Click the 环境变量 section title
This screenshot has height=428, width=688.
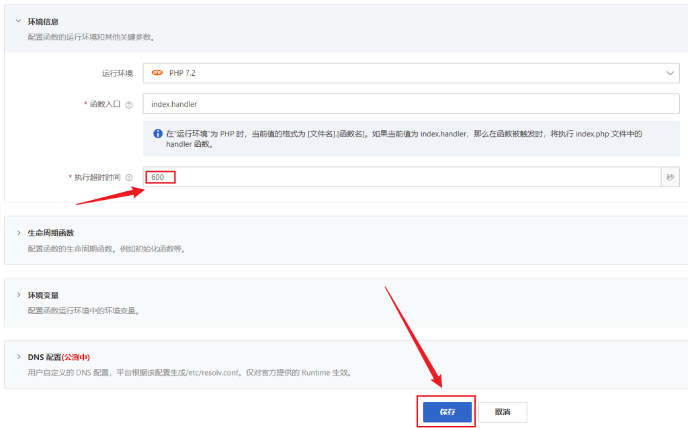[x=43, y=295]
